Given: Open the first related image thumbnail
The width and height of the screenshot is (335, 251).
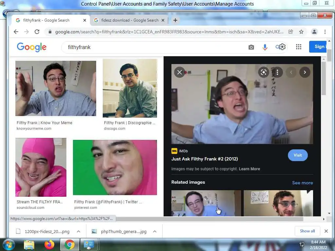Looking at the screenshot, I should [206, 203].
